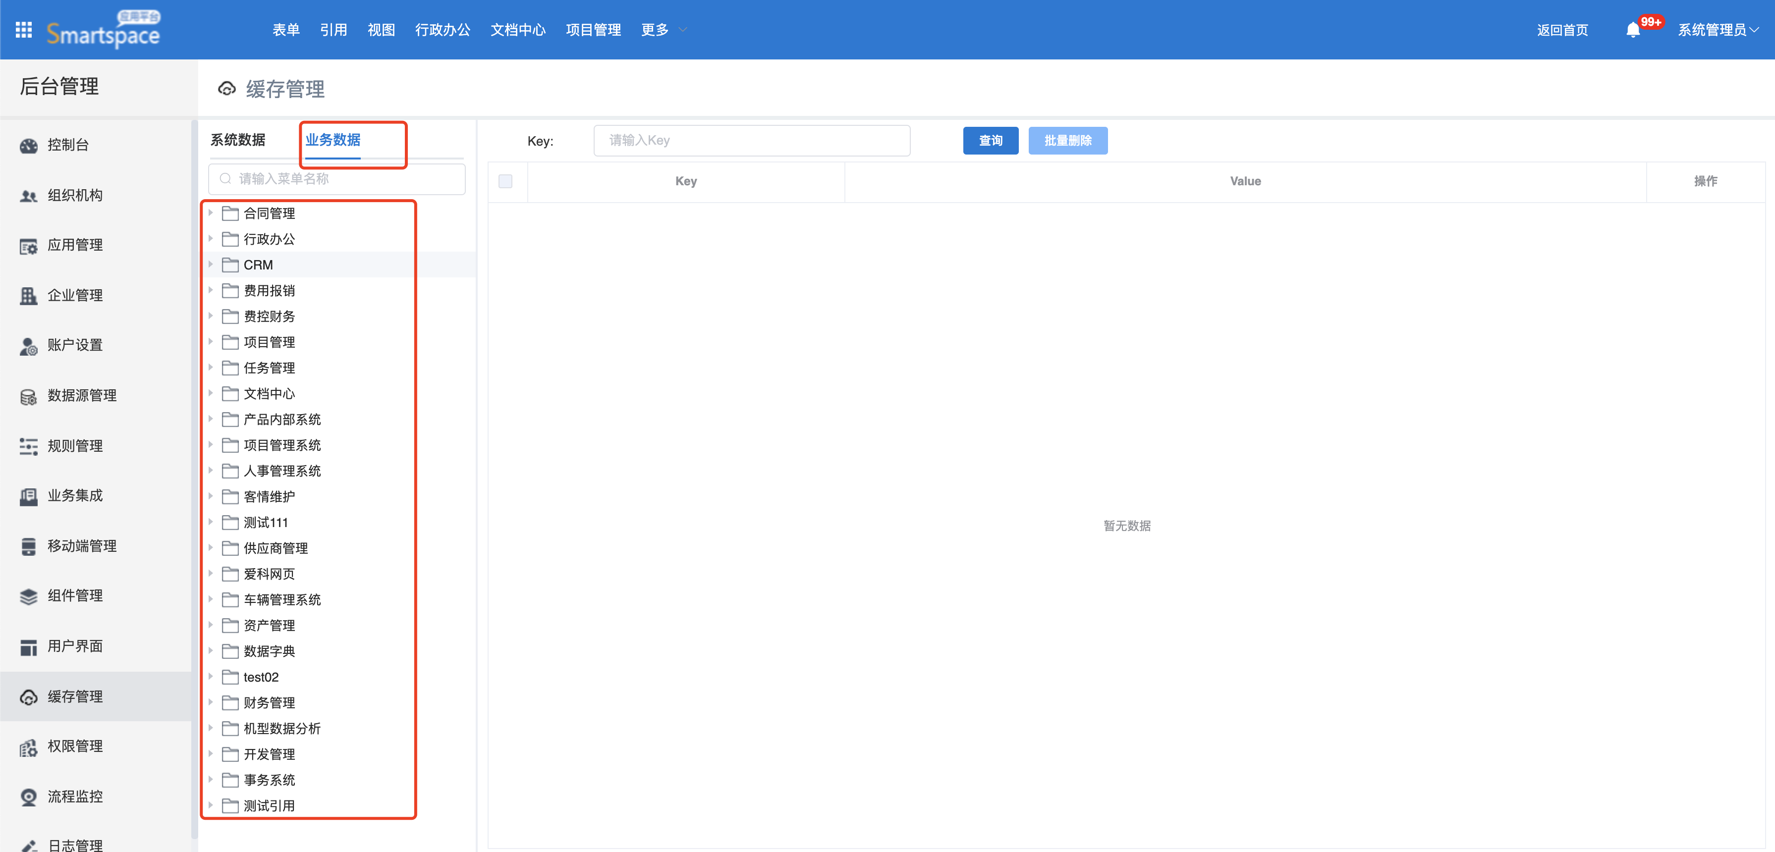Click the 规则管理 sliders icon
Image resolution: width=1775 pixels, height=852 pixels.
pos(28,446)
